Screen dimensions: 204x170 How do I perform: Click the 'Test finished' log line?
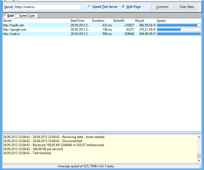42,153
